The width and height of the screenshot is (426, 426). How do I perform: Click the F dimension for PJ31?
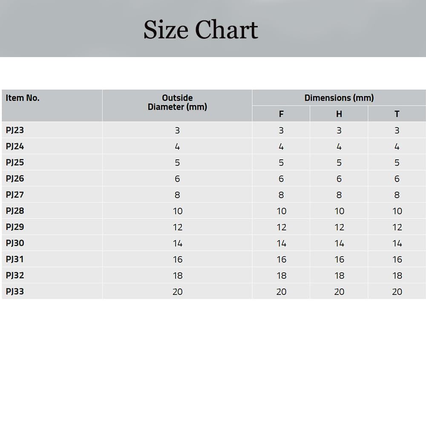tap(282, 259)
